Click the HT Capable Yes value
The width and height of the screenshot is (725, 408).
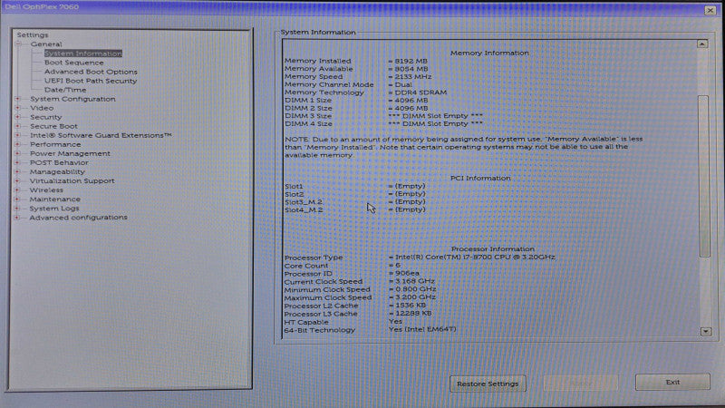point(395,322)
